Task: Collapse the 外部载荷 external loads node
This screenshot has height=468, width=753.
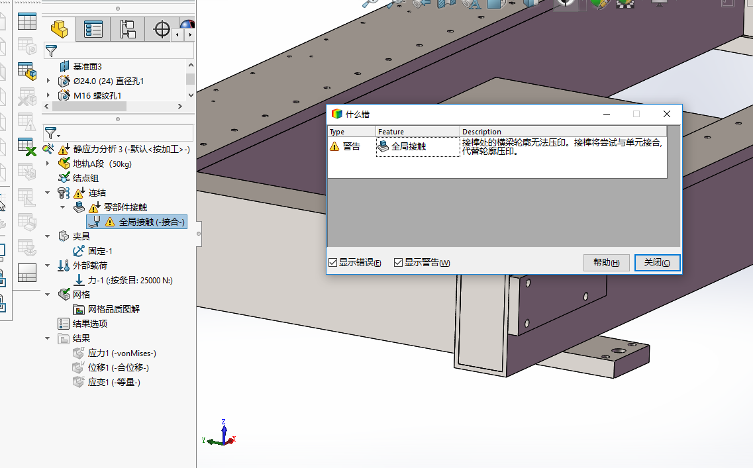Action: (48, 265)
